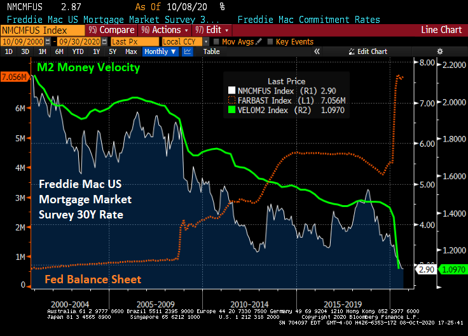Select the 3D range tab
Image resolution: width=468 pixels, height=336 pixels.
25,51
